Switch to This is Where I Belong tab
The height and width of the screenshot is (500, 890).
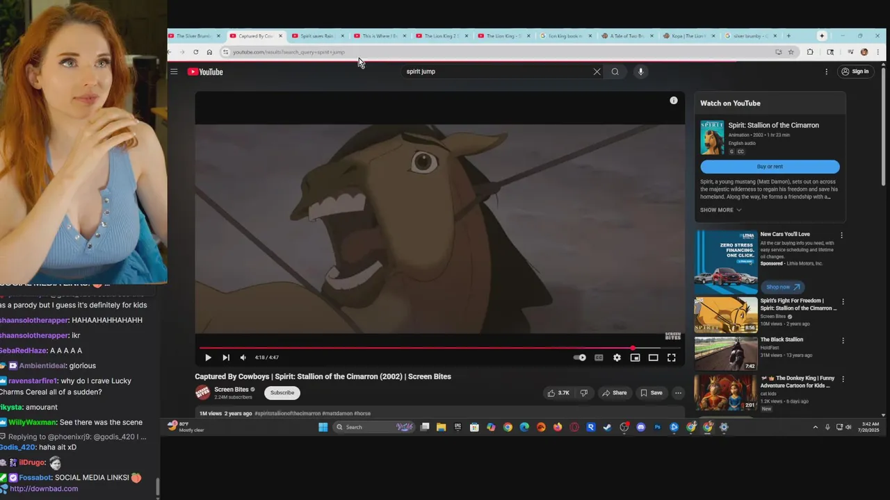[380, 36]
